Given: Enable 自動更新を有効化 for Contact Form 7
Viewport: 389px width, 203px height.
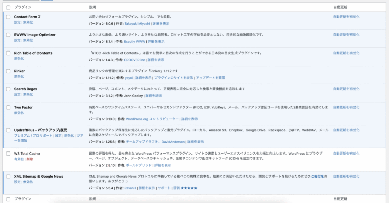Looking at the screenshot, I should [x=346, y=17].
